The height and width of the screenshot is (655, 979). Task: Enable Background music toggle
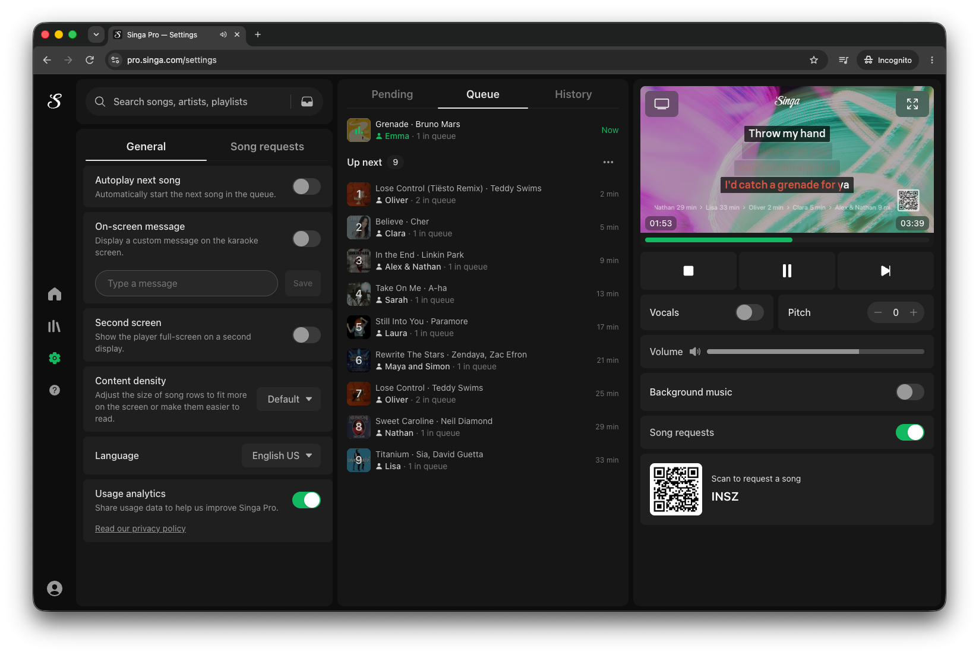910,392
